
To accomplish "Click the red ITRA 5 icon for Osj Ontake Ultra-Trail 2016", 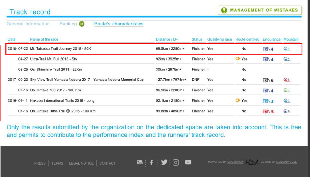I will coord(268,111).
